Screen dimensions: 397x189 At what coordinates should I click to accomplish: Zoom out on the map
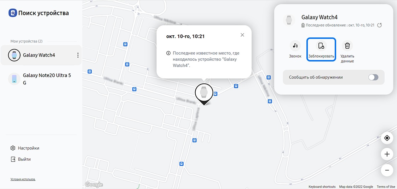(x=387, y=170)
